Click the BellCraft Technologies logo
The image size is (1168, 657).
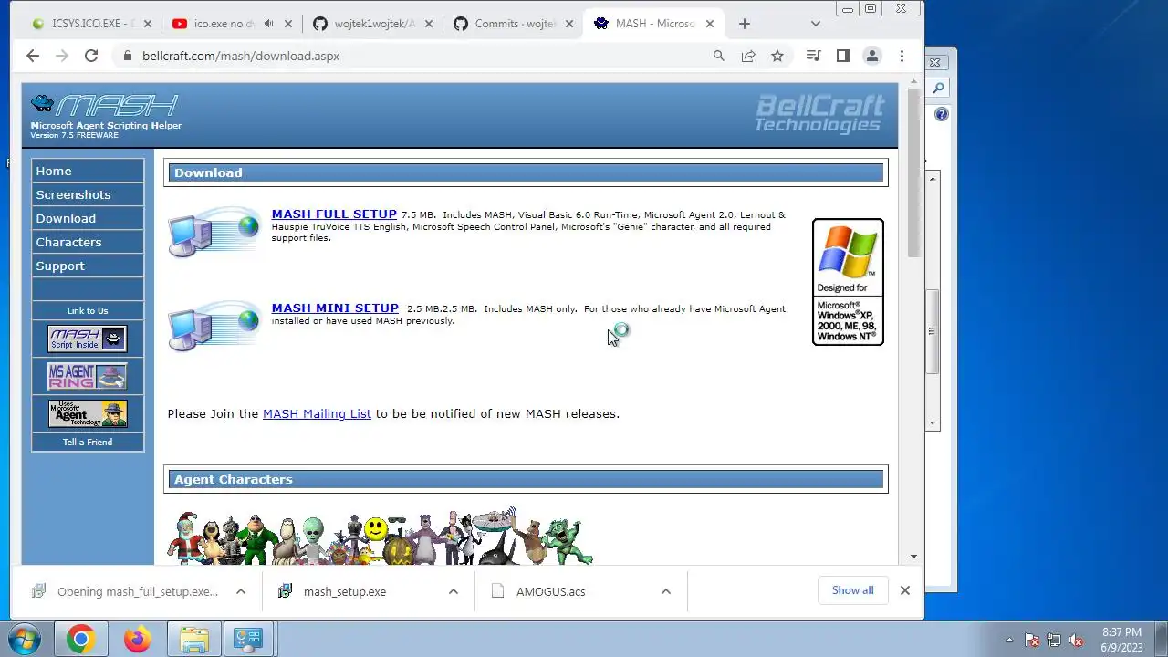click(x=819, y=114)
